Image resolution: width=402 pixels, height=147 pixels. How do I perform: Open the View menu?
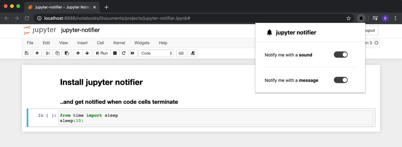click(63, 43)
